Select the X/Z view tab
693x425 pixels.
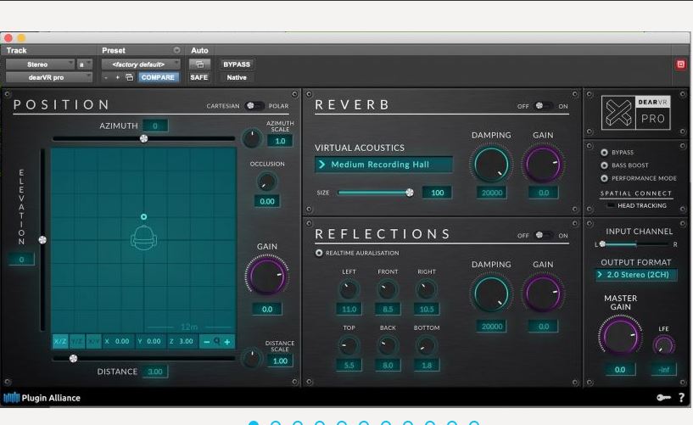pos(60,342)
